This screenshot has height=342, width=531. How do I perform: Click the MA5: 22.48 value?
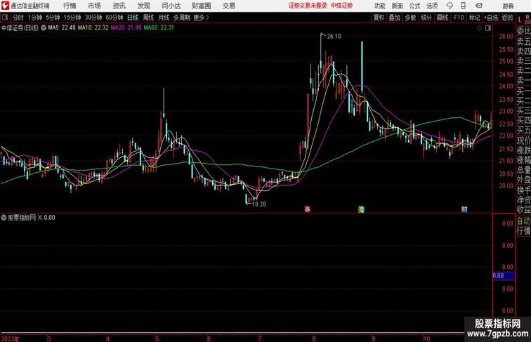point(62,28)
